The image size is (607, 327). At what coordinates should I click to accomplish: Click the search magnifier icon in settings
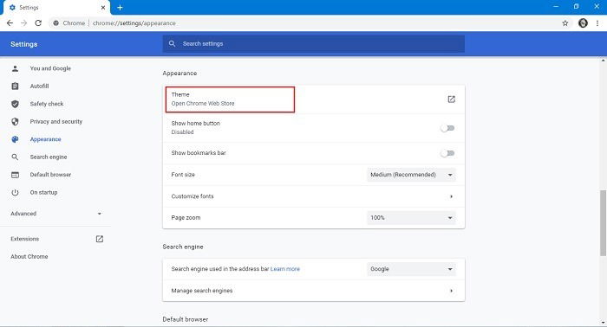[173, 43]
